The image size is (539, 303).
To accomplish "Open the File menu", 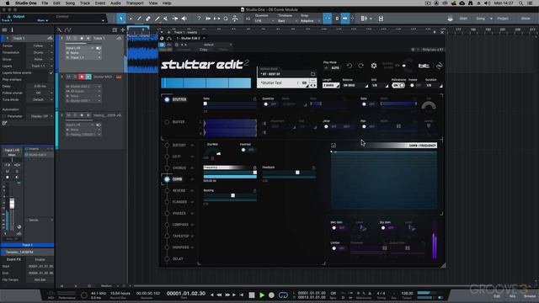I will pyautogui.click(x=45, y=3).
